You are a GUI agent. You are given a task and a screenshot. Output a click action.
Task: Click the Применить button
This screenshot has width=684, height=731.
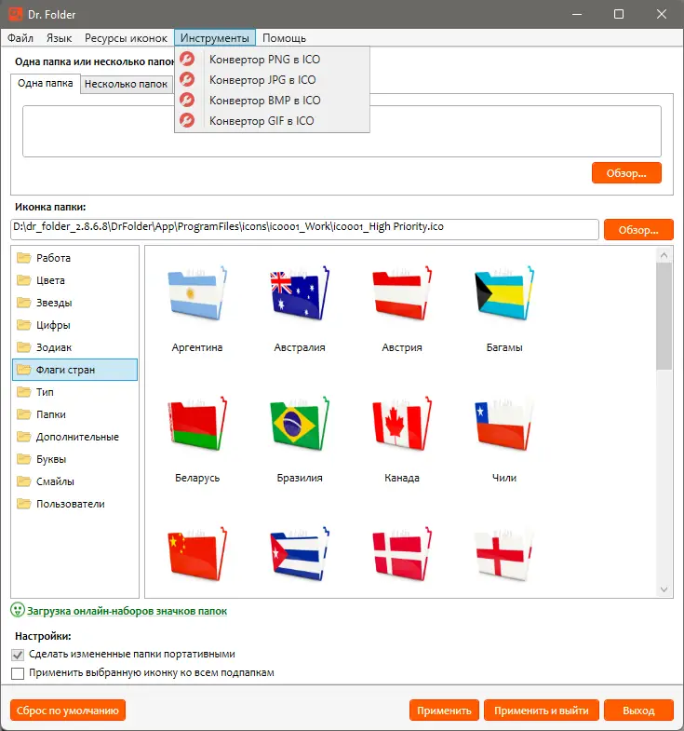coord(444,711)
